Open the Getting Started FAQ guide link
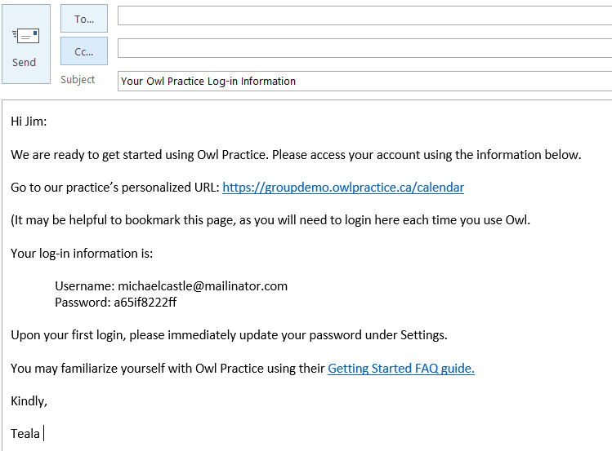This screenshot has height=451, width=612. tap(400, 369)
